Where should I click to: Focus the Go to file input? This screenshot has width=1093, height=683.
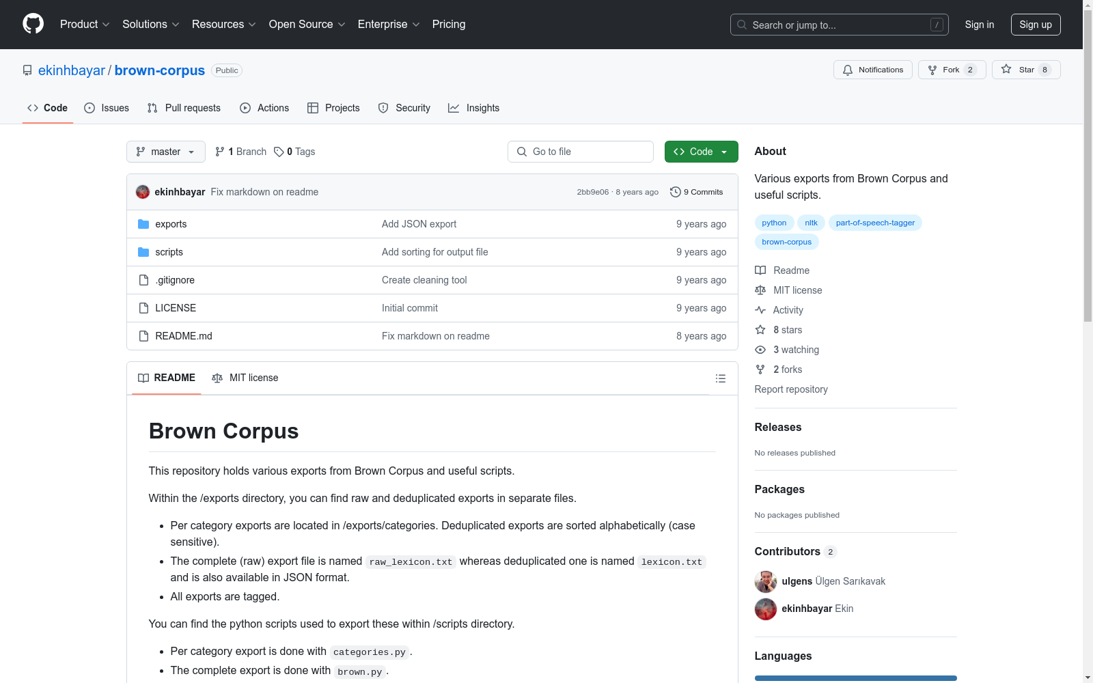(581, 152)
